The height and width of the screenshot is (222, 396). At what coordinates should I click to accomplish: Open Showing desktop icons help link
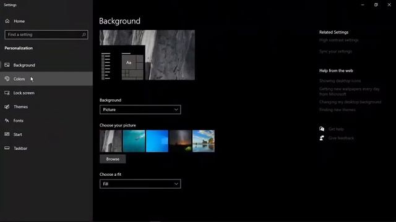pyautogui.click(x=340, y=81)
